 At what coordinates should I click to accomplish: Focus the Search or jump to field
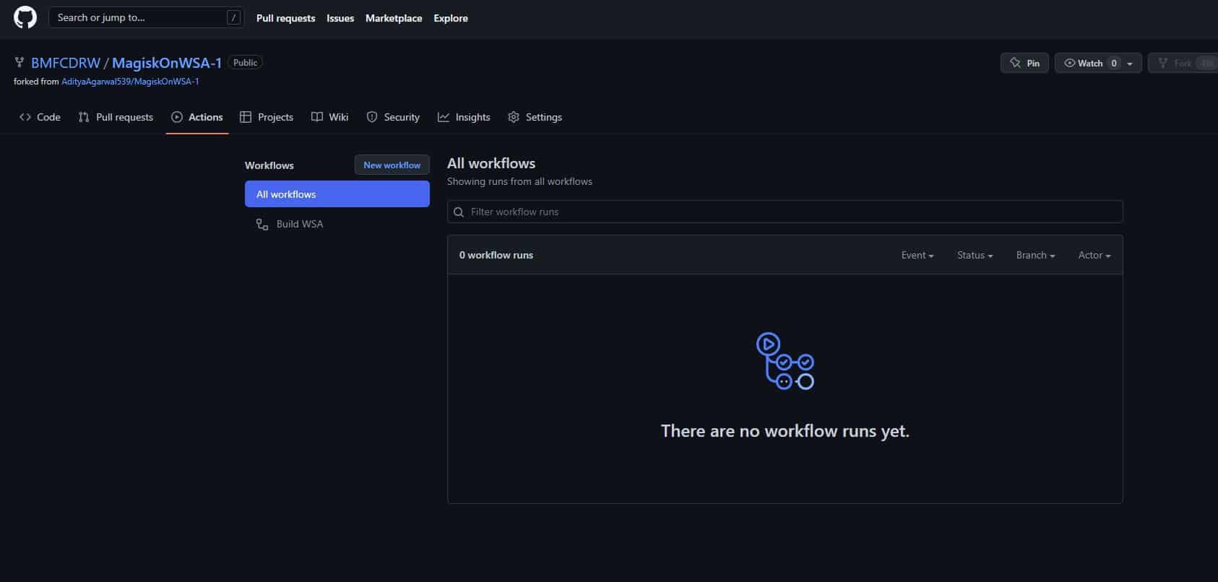146,18
